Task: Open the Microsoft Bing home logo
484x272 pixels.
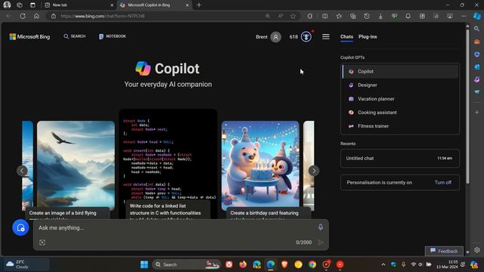Action: [x=29, y=37]
